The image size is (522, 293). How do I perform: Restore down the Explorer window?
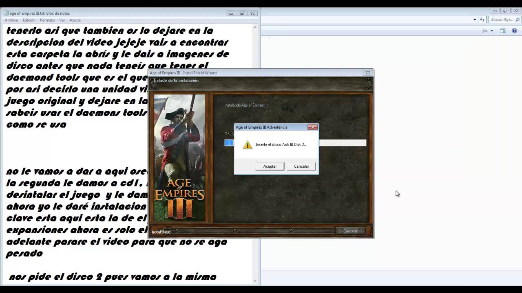pos(505,11)
